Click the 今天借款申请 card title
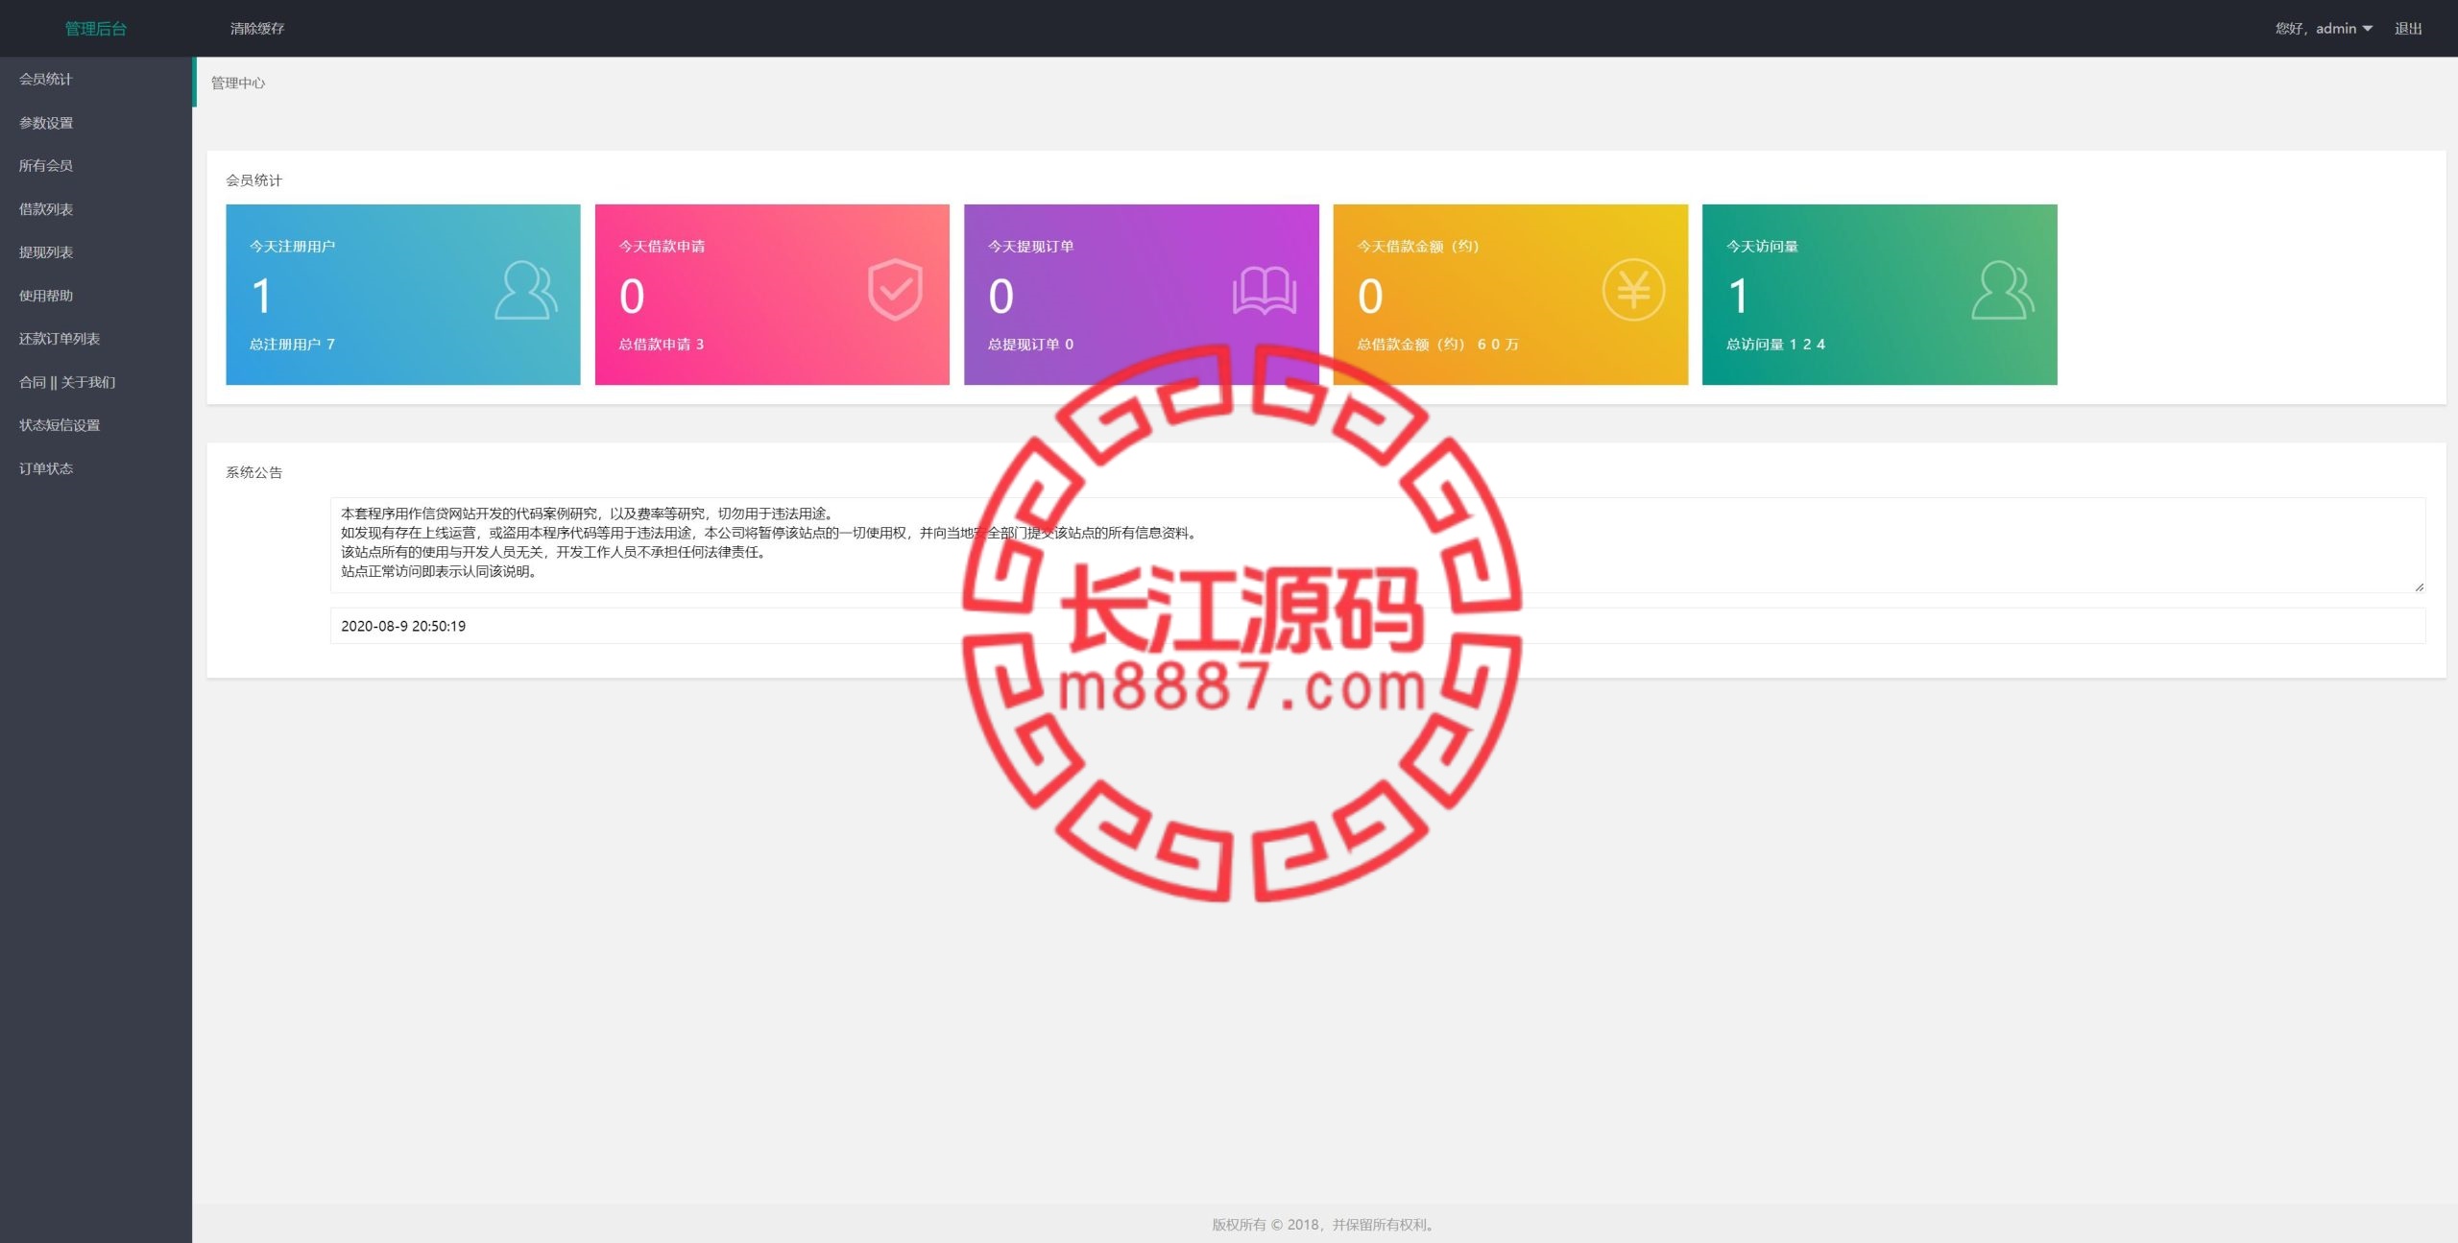Screen dimensions: 2458x1243 click(x=662, y=246)
